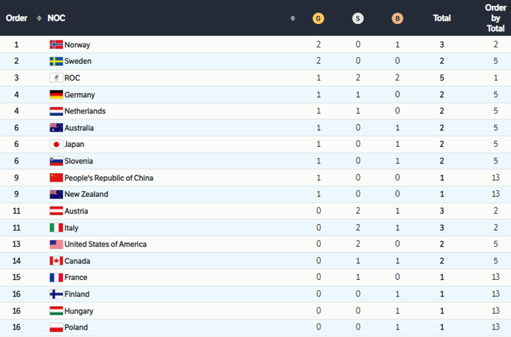Select People's Republic of China link

click(109, 178)
